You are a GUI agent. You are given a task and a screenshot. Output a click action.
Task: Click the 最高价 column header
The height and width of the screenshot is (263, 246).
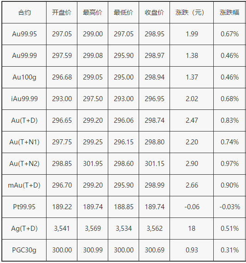(x=93, y=12)
